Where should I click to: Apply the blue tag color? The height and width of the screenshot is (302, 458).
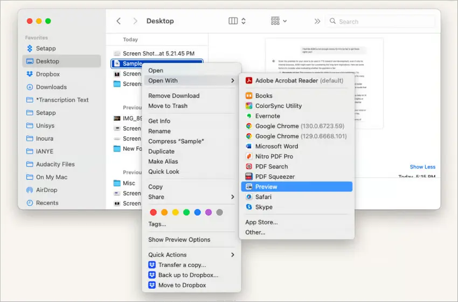(197, 213)
